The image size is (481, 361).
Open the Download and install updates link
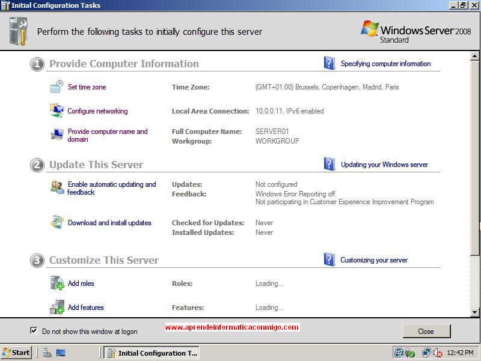109,223
